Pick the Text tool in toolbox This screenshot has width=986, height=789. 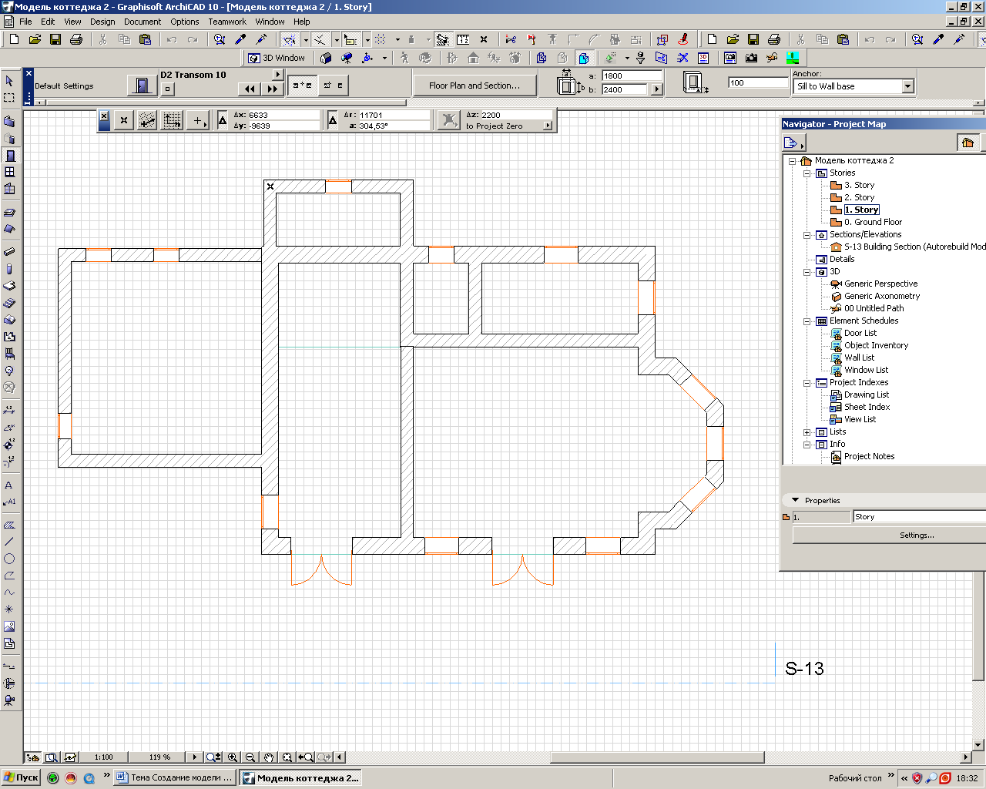(9, 485)
